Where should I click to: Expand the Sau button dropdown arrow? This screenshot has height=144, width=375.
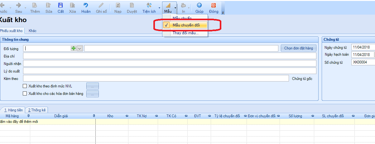(26, 7)
